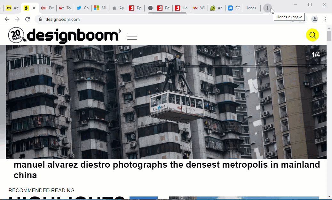
Task: Open a new tab with plus button
Action: (x=268, y=8)
